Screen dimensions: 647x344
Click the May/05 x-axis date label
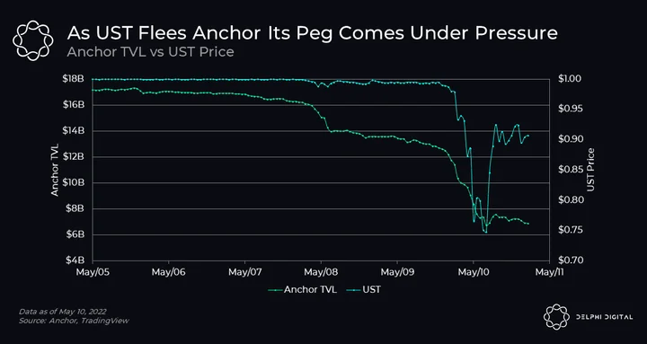tap(93, 272)
